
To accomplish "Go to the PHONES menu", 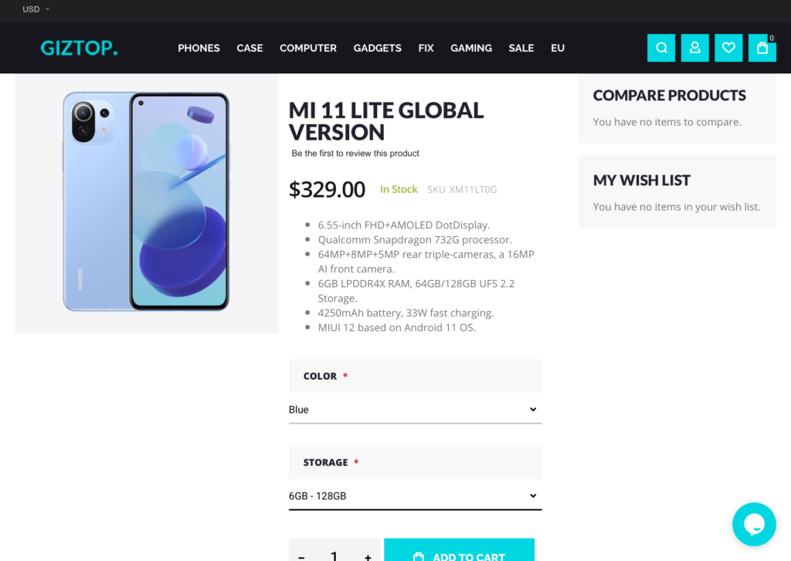I will 199,48.
